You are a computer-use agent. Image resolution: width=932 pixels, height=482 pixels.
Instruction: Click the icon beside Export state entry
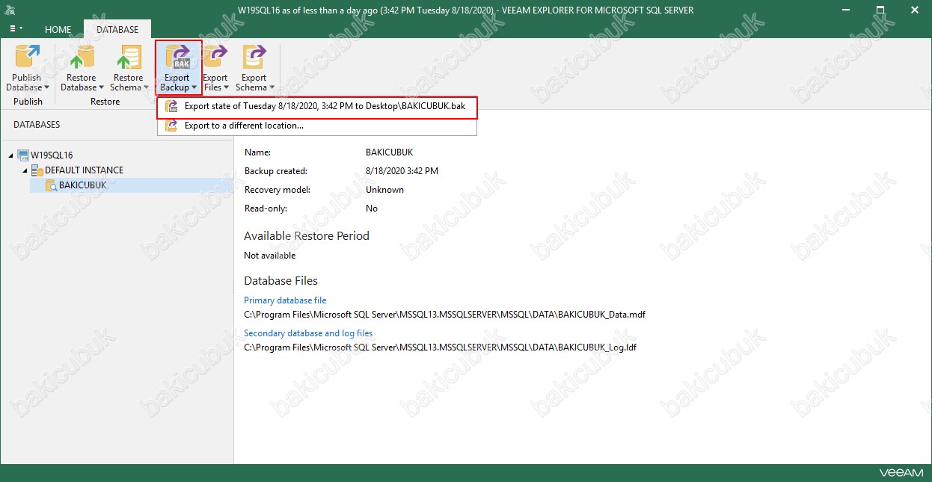click(171, 106)
